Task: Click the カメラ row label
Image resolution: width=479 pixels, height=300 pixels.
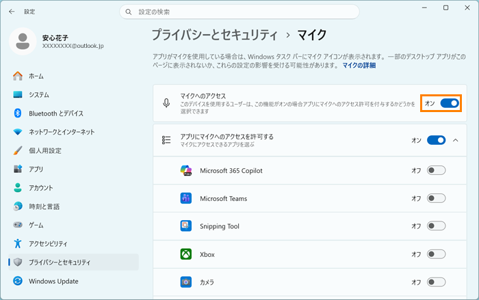Action: click(207, 282)
